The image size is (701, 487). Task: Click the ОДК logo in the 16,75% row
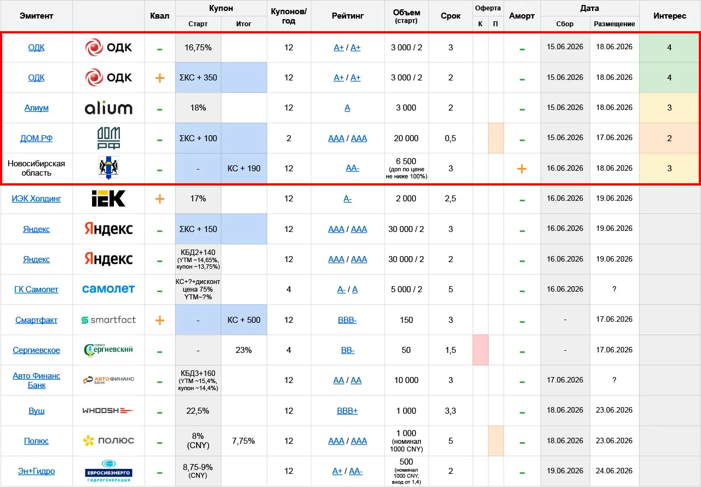(108, 48)
